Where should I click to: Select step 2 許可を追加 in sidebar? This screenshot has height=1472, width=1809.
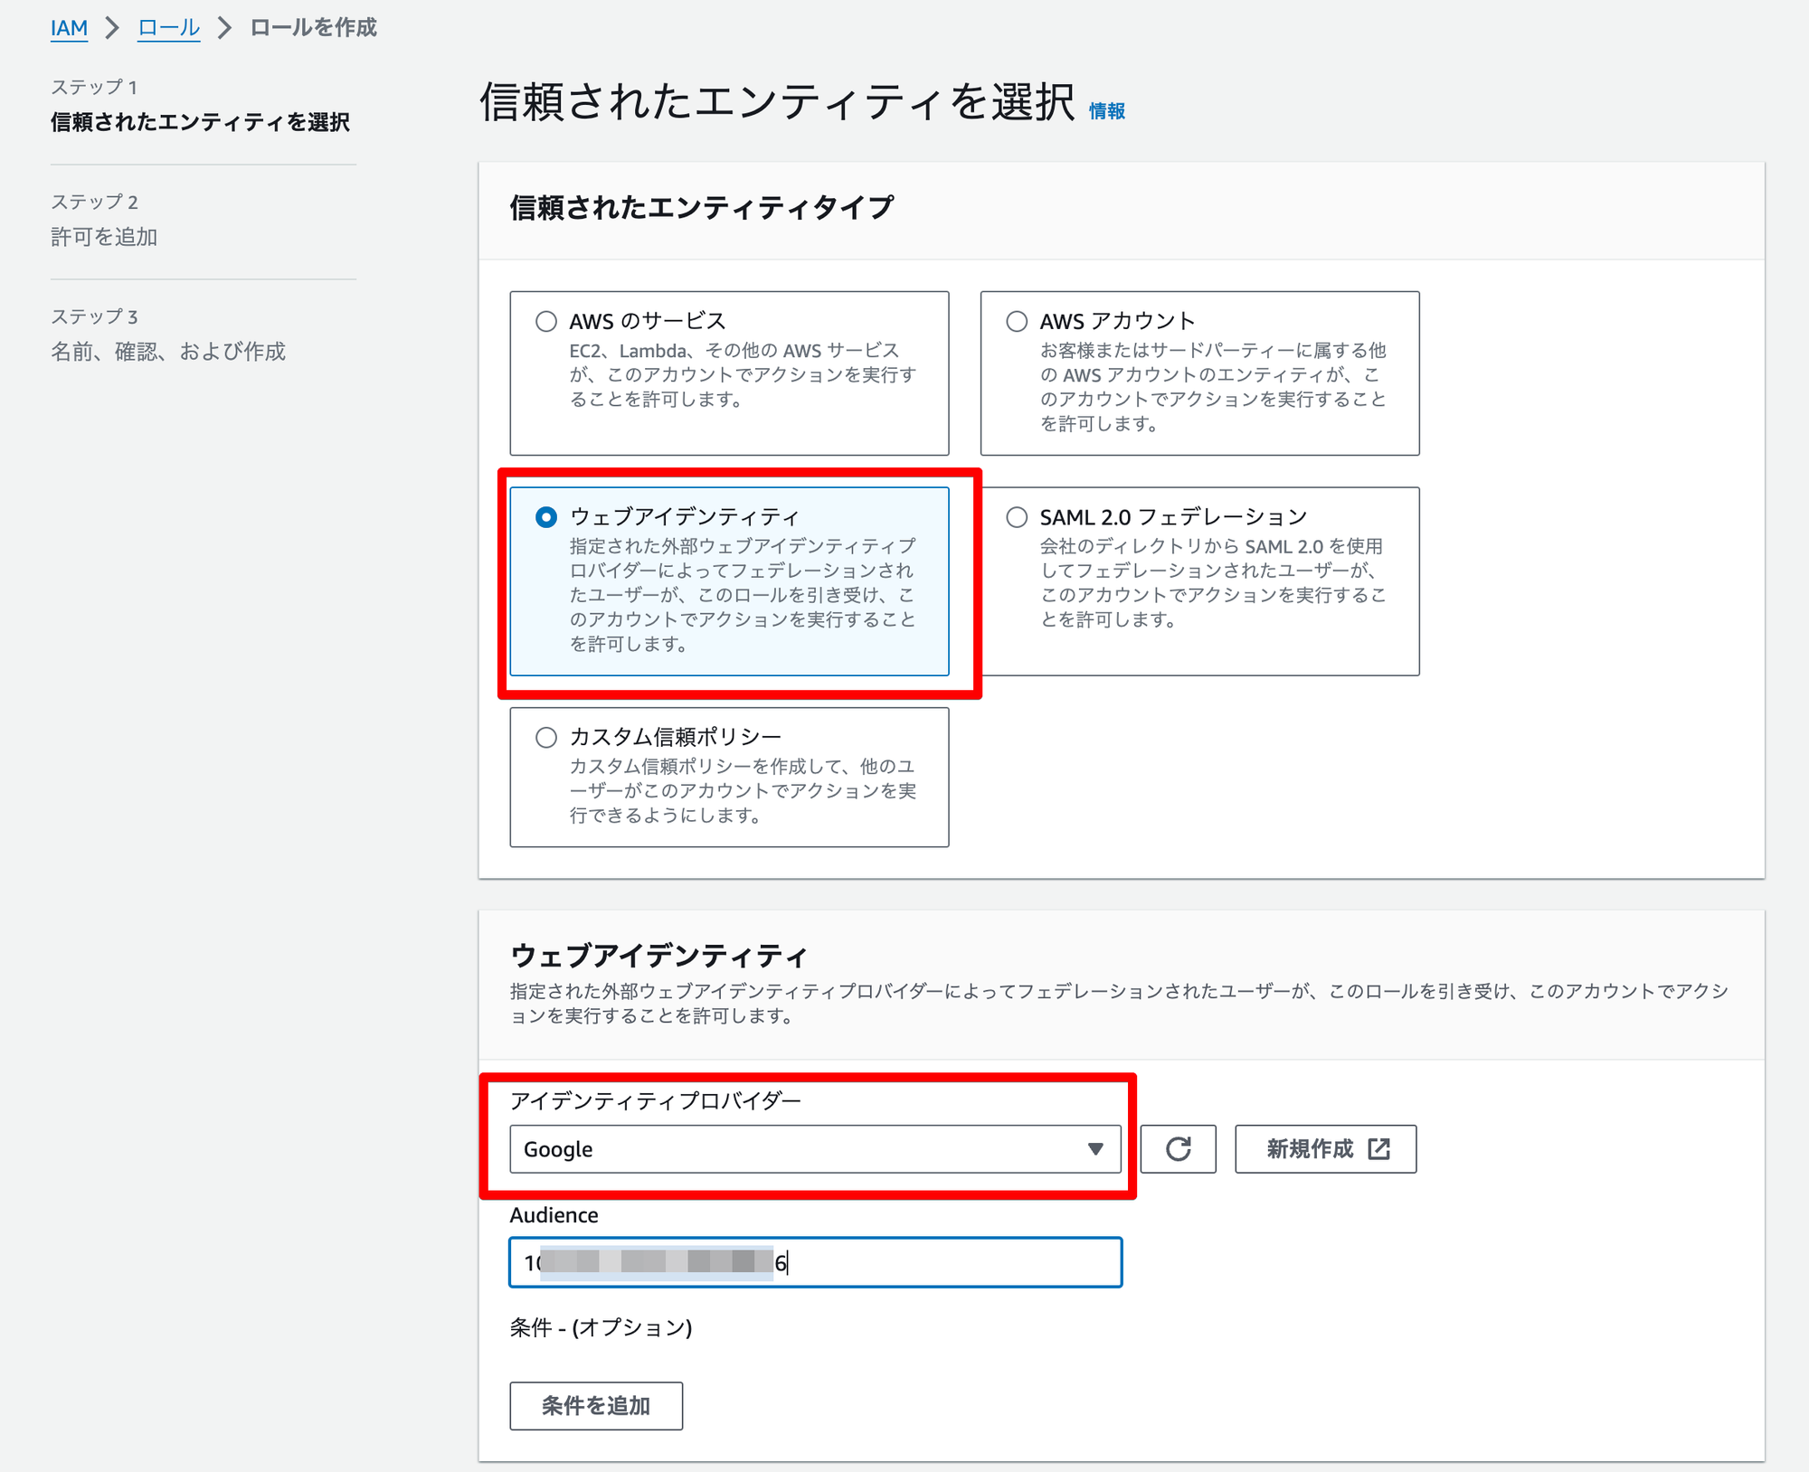coord(104,237)
